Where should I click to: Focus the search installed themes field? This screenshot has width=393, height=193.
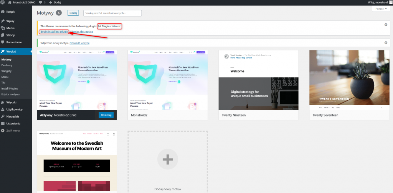tap(112, 13)
